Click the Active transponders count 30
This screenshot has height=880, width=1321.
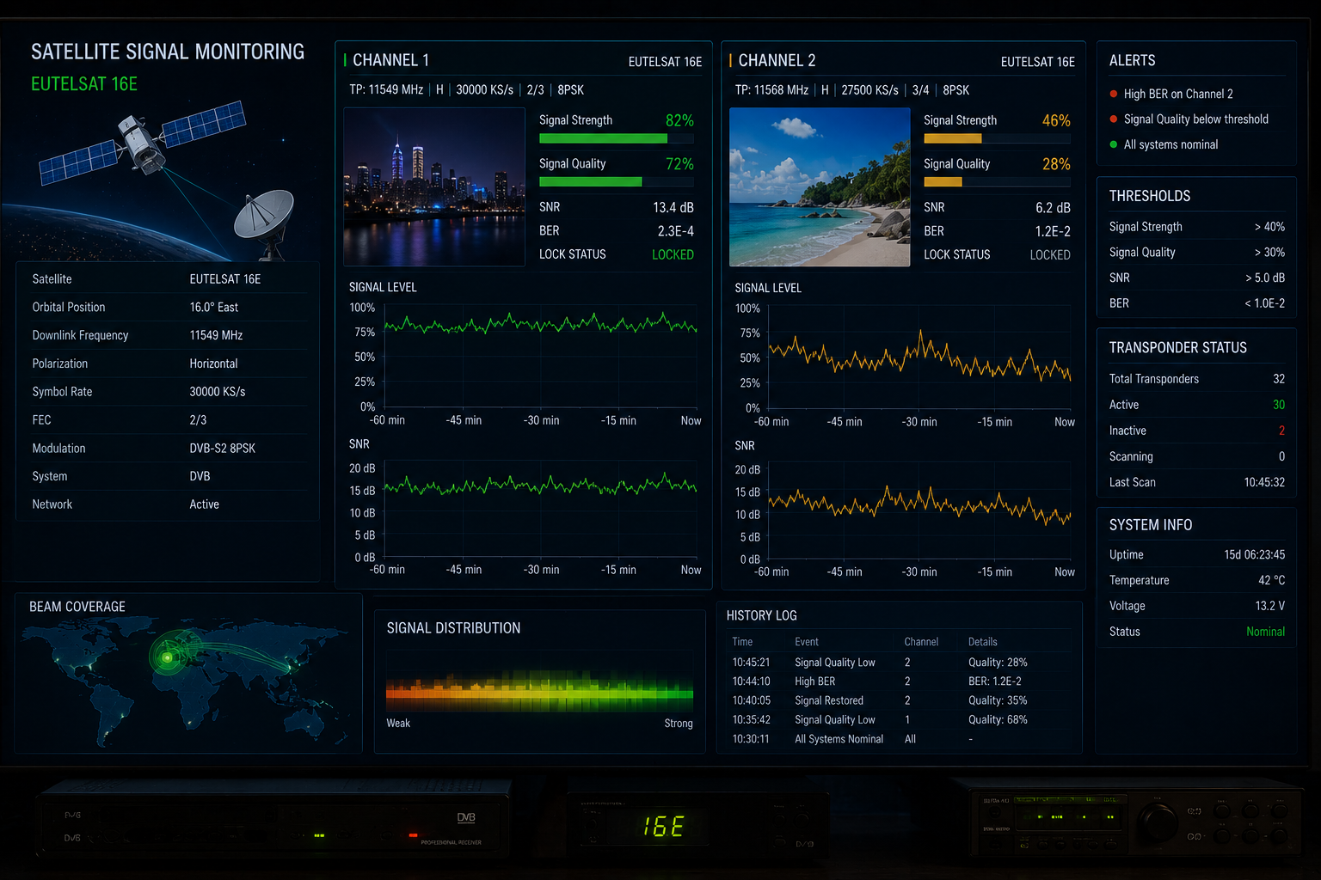1279,405
